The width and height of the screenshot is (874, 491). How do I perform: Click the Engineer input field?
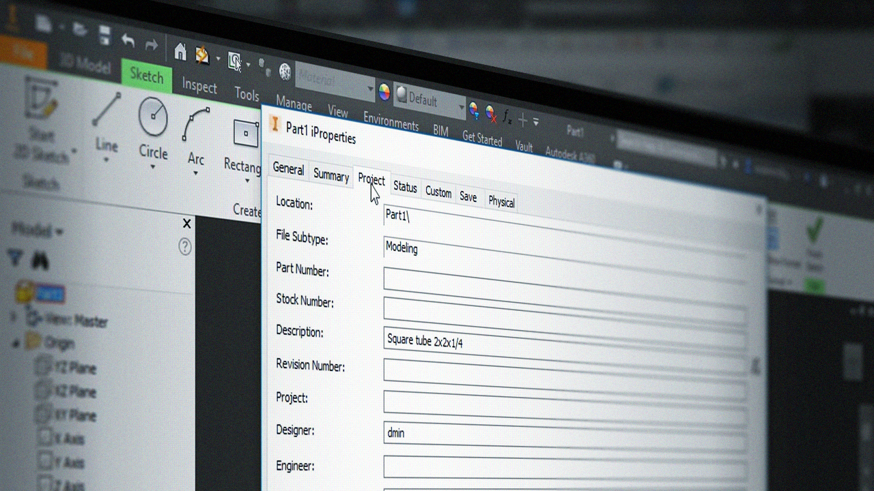coord(564,469)
